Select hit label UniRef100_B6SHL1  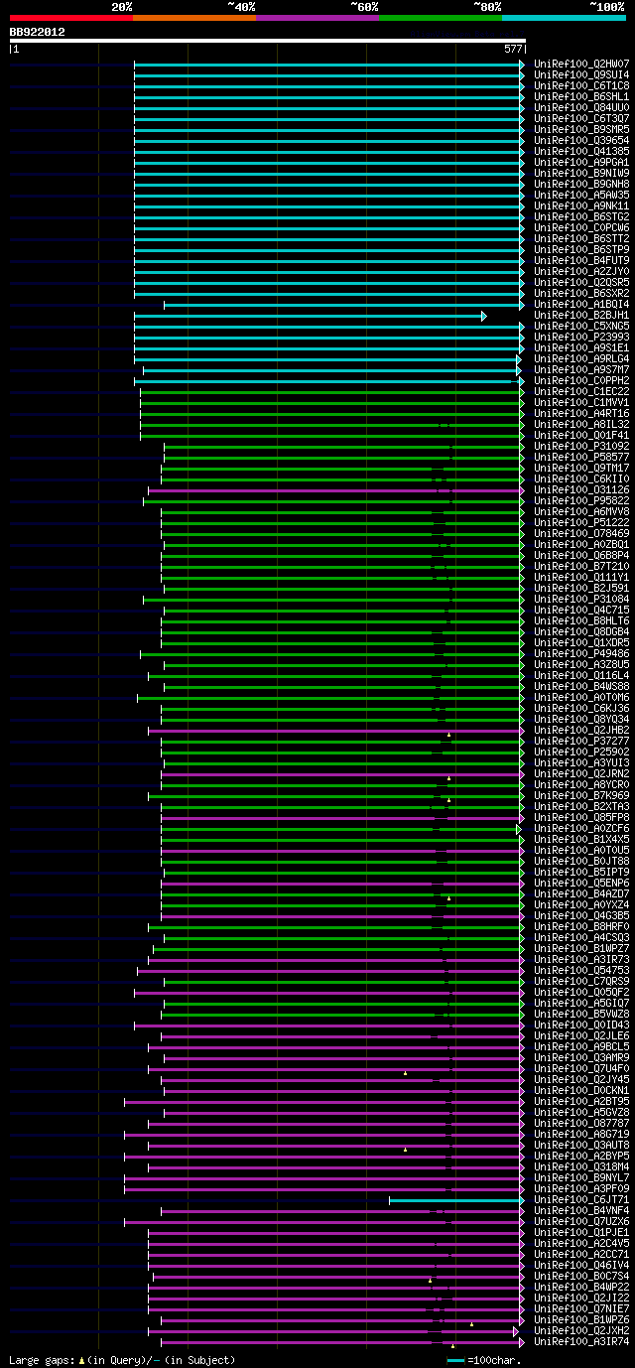[x=581, y=96]
